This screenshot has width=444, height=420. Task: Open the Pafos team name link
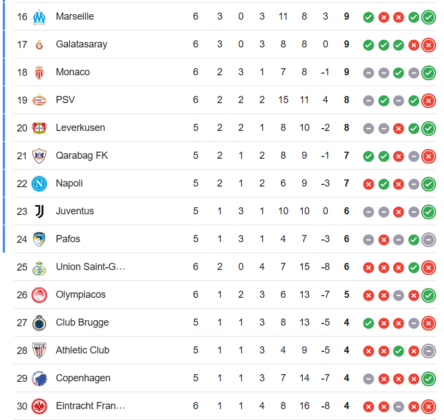click(68, 239)
